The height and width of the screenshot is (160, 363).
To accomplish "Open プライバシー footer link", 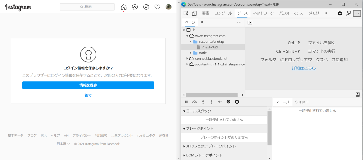I will pos(82,136).
